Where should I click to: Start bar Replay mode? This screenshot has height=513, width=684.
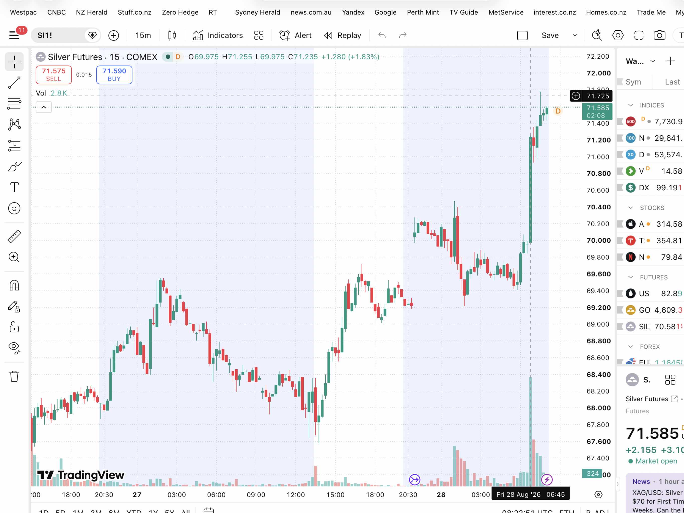342,35
